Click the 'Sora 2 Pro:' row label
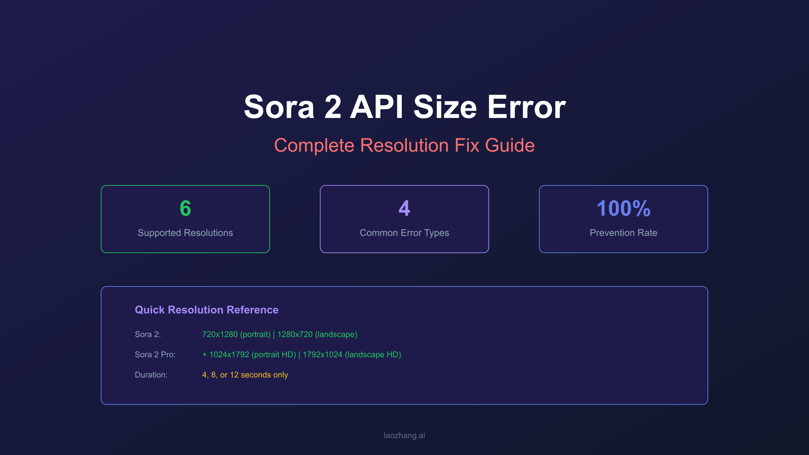 155,355
